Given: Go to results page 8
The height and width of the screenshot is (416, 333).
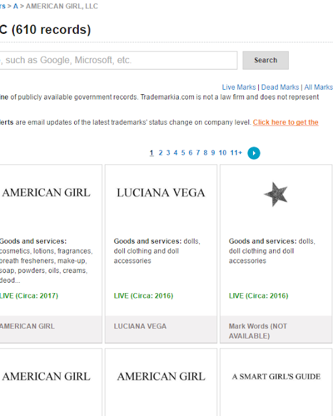Looking at the screenshot, I should pyautogui.click(x=206, y=153).
